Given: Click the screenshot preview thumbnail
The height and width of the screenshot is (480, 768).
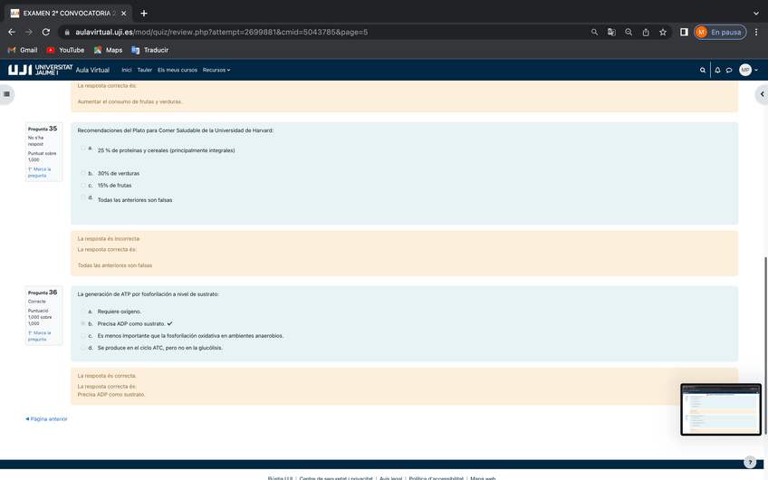Looking at the screenshot, I should click(720, 409).
